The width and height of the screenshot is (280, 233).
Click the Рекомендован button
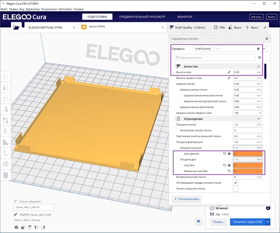tap(187, 199)
